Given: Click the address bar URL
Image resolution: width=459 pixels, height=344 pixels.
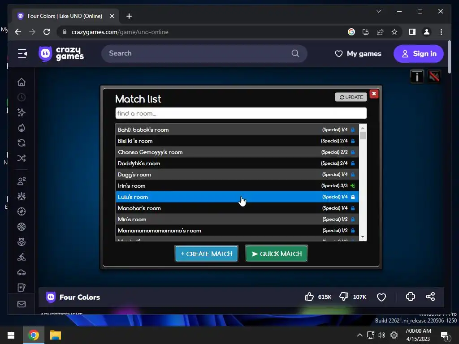Looking at the screenshot, I should coord(120,32).
